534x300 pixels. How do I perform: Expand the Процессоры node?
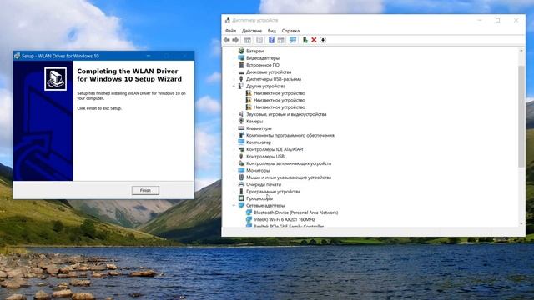click(234, 198)
